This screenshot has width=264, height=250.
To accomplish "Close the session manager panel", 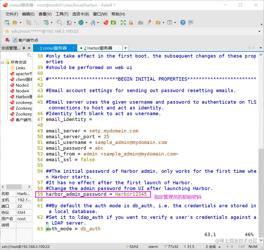I will 29,48.
